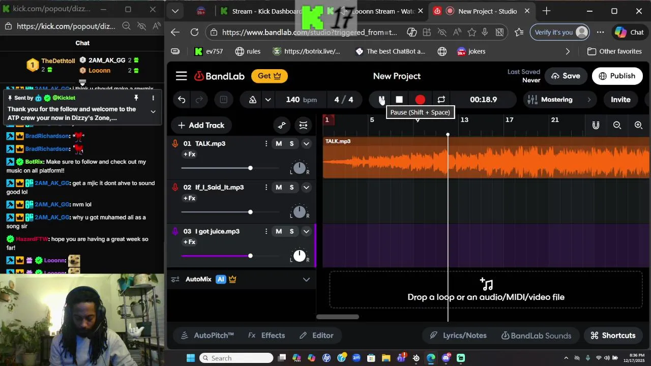This screenshot has width=651, height=366.
Task: Click the 4 / 4 time signature
Action: 343,100
